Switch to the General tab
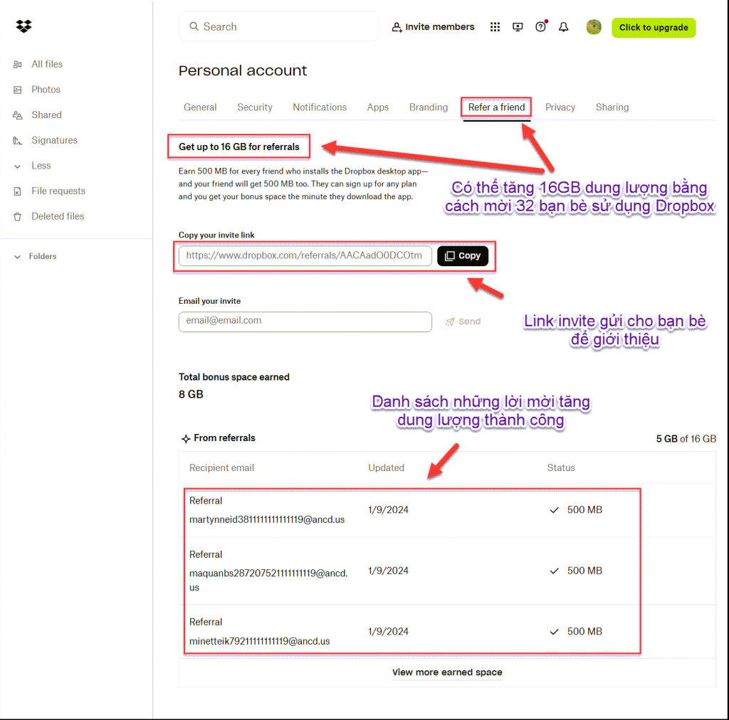Viewport: 729px width, 720px height. click(x=200, y=107)
